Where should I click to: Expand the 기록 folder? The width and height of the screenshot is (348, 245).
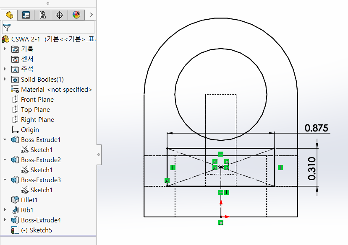tap(5, 49)
